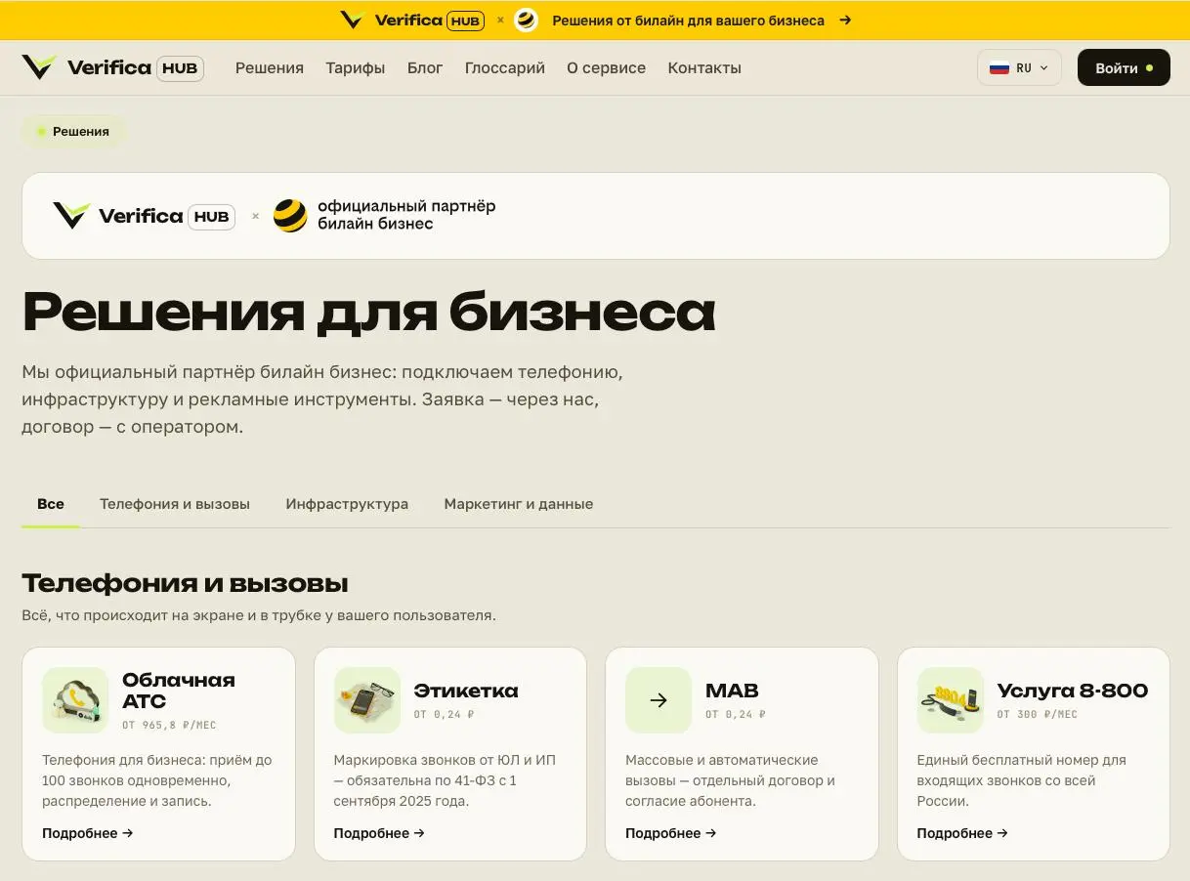Image resolution: width=1190 pixels, height=881 pixels.
Task: Click the Verifica logo in the yellow banner
Action: coord(411,20)
